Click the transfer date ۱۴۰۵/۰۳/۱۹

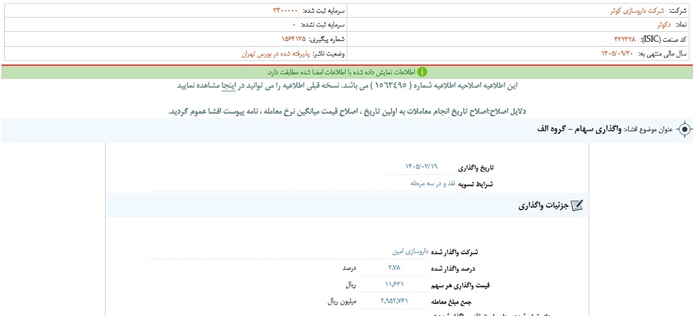click(421, 167)
